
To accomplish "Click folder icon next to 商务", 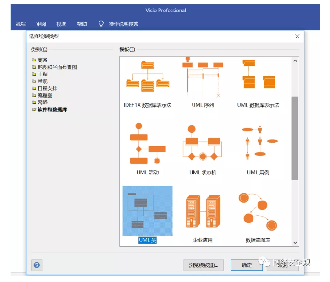I will coord(34,60).
